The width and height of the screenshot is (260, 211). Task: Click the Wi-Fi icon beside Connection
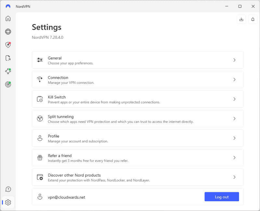pos(40,79)
